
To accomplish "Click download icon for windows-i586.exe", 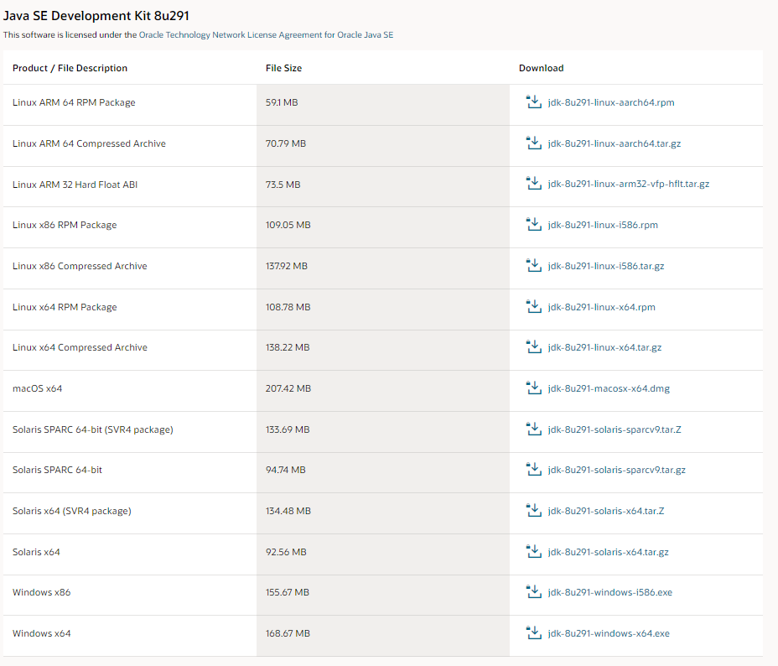I will 534,592.
